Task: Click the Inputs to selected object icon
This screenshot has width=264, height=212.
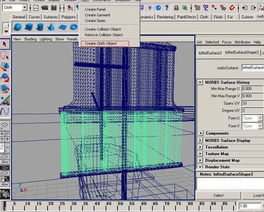Action: (245, 8)
